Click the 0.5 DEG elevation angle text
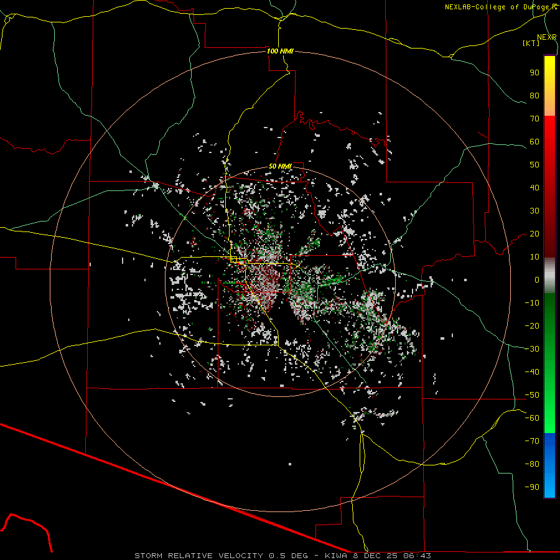This screenshot has width=560, height=560. point(288,556)
